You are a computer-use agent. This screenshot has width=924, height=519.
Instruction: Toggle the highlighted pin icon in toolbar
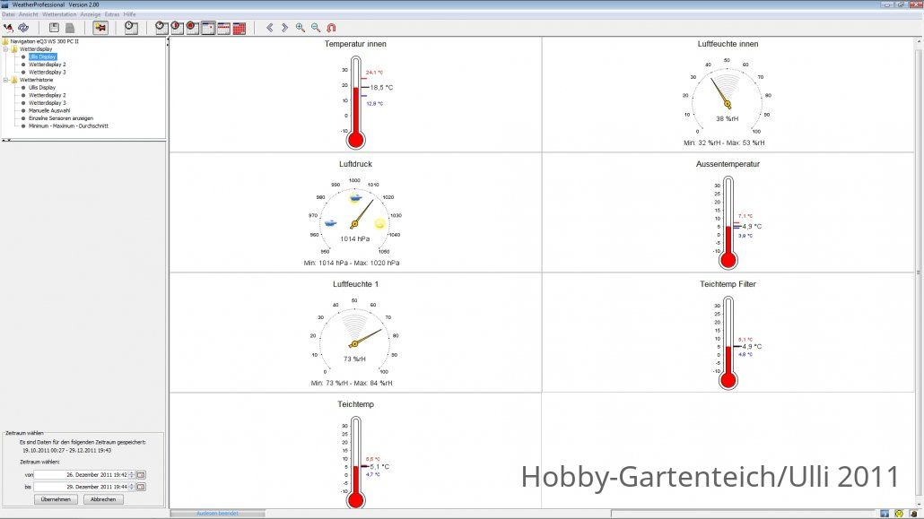[x=100, y=28]
